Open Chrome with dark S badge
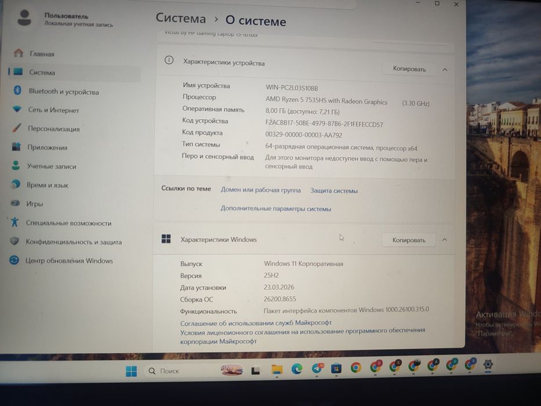This screenshot has width=541, height=406. pyautogui.click(x=394, y=365)
